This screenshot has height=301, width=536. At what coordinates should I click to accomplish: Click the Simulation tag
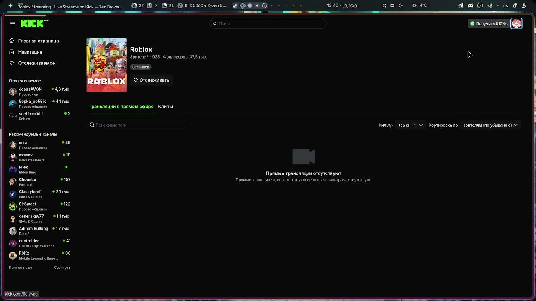click(x=141, y=67)
